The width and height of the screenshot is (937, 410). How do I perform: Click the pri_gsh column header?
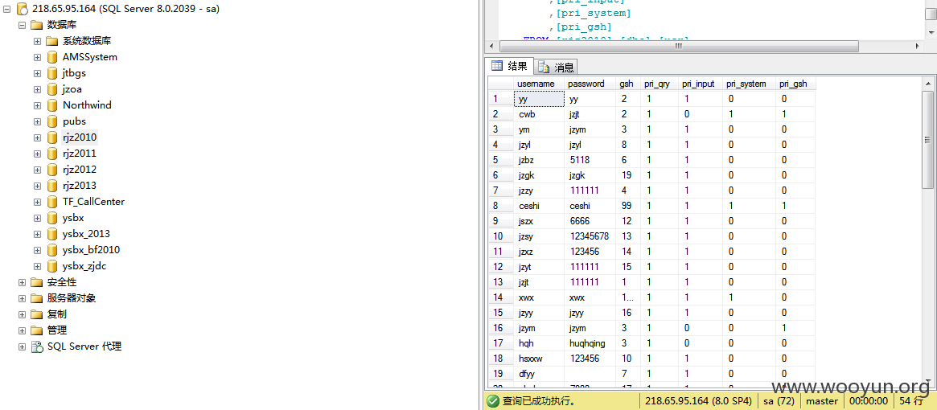coord(796,84)
